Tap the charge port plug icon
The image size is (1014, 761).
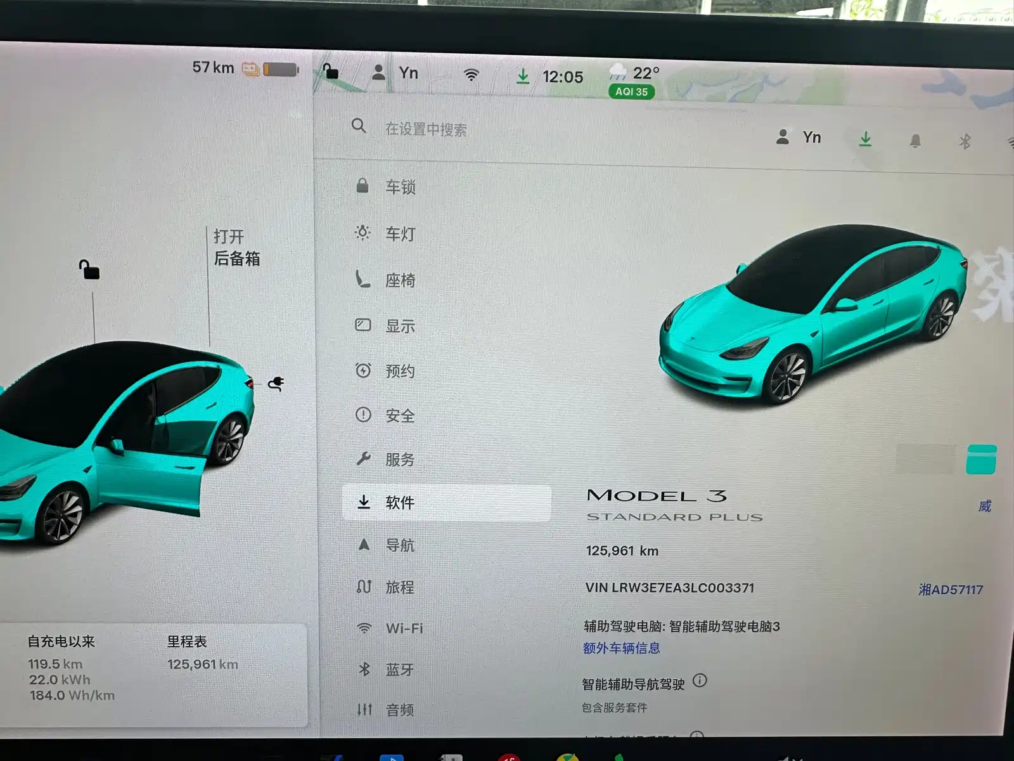click(276, 383)
